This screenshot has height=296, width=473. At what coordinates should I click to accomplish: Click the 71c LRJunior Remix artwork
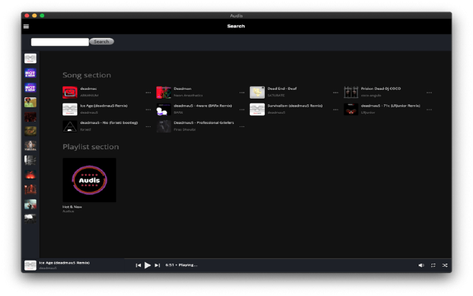point(351,110)
